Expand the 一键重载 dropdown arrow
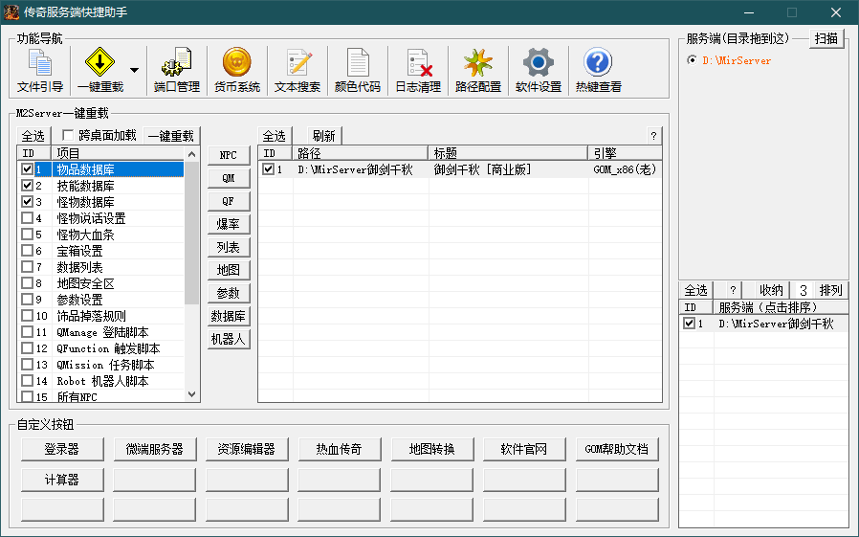The image size is (859, 537). coord(134,71)
